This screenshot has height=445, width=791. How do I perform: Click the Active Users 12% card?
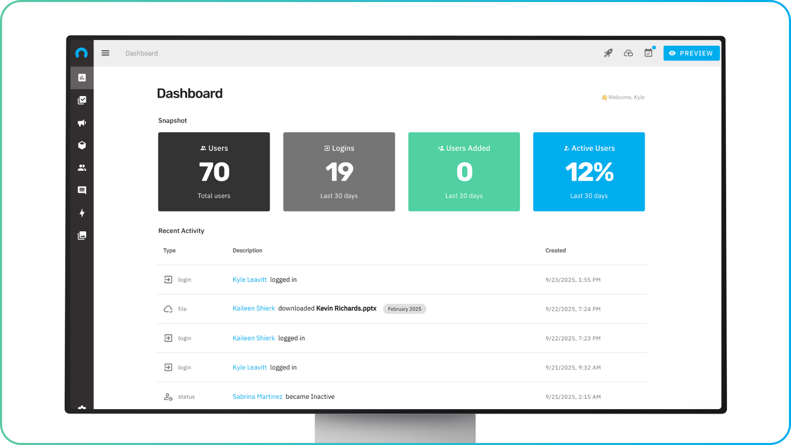tap(589, 172)
